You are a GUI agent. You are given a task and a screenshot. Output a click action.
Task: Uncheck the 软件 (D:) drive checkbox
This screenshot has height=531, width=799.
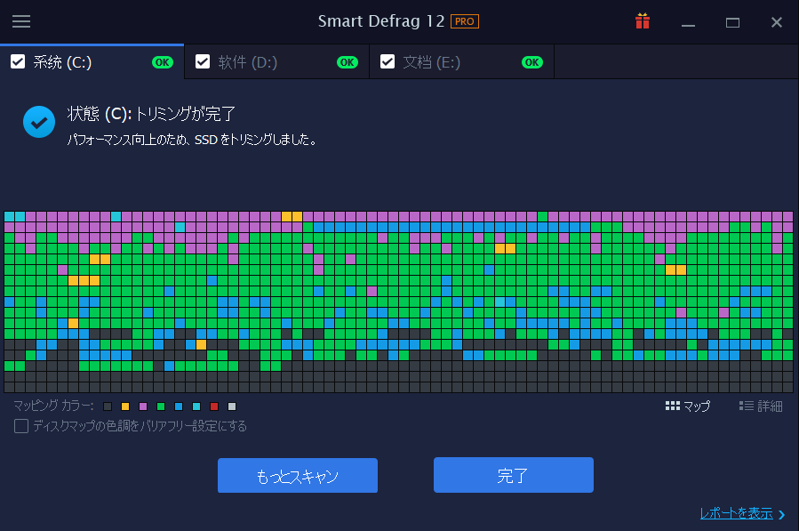tap(203, 61)
